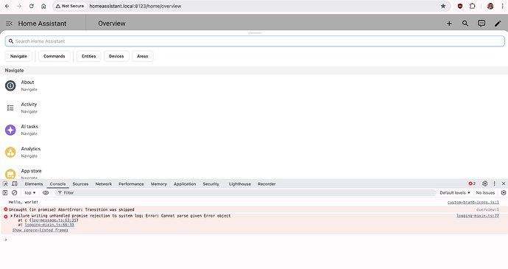Show ignore-listed frames link

[40, 230]
